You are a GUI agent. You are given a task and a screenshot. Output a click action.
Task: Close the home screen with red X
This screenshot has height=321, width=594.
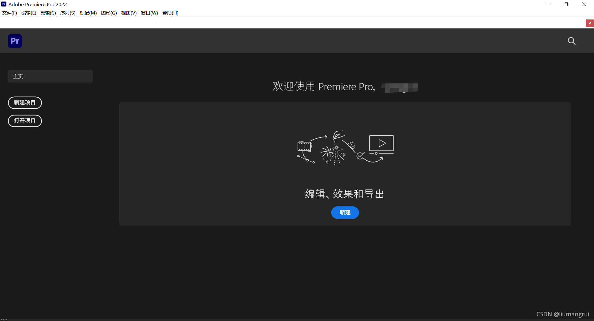click(590, 23)
